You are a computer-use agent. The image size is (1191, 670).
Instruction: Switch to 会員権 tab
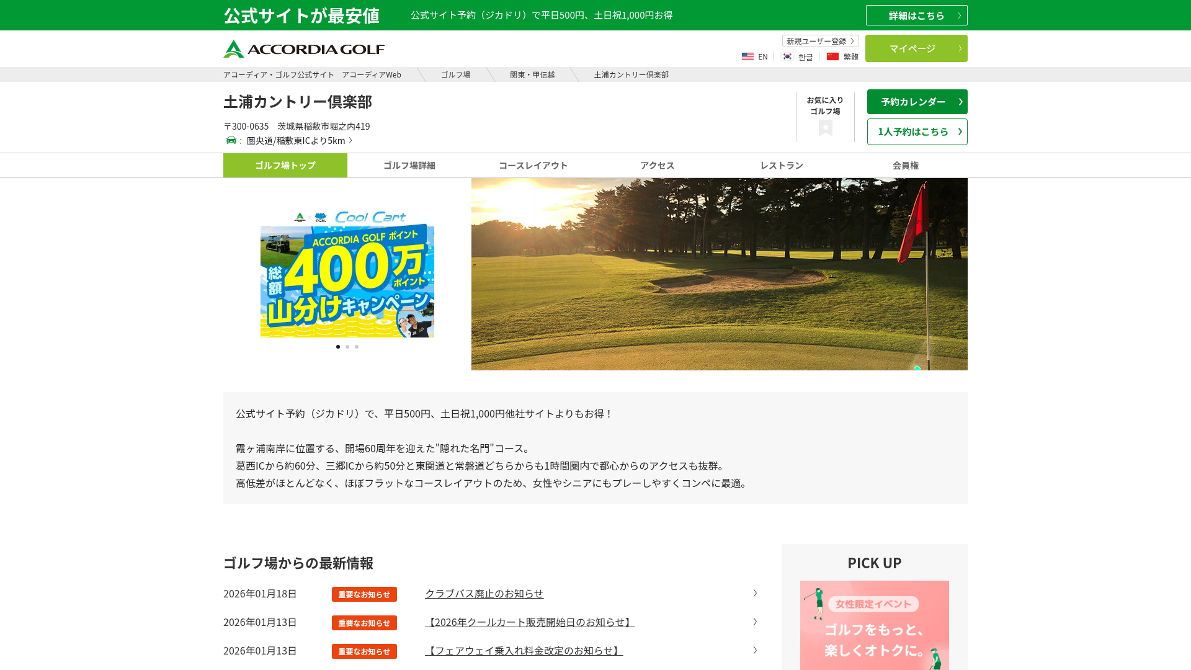point(906,165)
